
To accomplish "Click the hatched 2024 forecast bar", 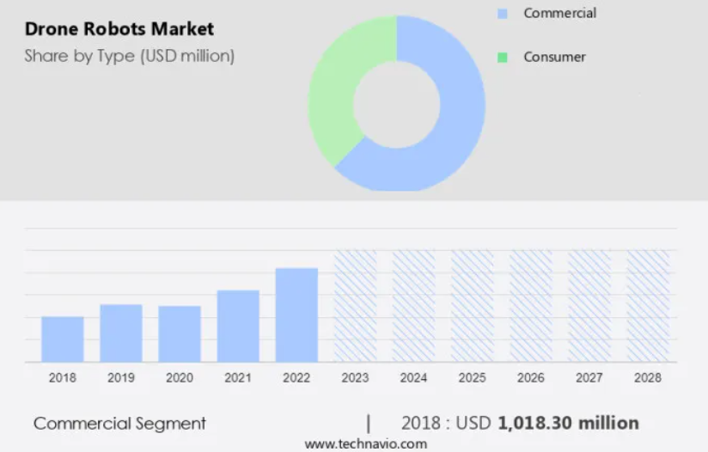I will click(413, 306).
